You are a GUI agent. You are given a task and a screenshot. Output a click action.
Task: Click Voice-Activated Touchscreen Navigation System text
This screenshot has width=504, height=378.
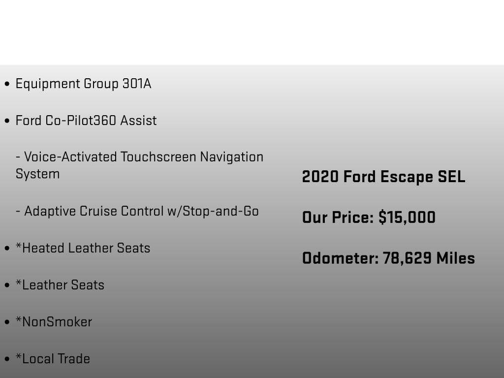(139, 157)
